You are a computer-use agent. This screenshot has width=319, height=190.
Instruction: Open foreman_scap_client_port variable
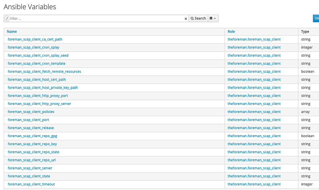[28, 119]
